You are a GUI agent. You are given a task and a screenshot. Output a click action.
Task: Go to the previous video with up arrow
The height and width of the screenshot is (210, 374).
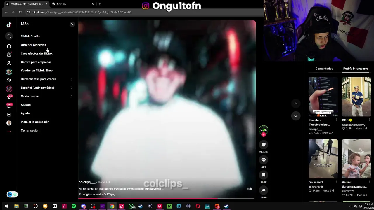tap(296, 104)
